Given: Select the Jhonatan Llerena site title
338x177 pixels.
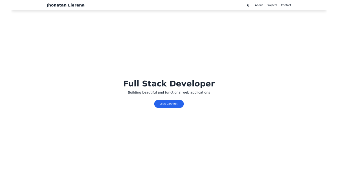Looking at the screenshot, I should point(65,5).
